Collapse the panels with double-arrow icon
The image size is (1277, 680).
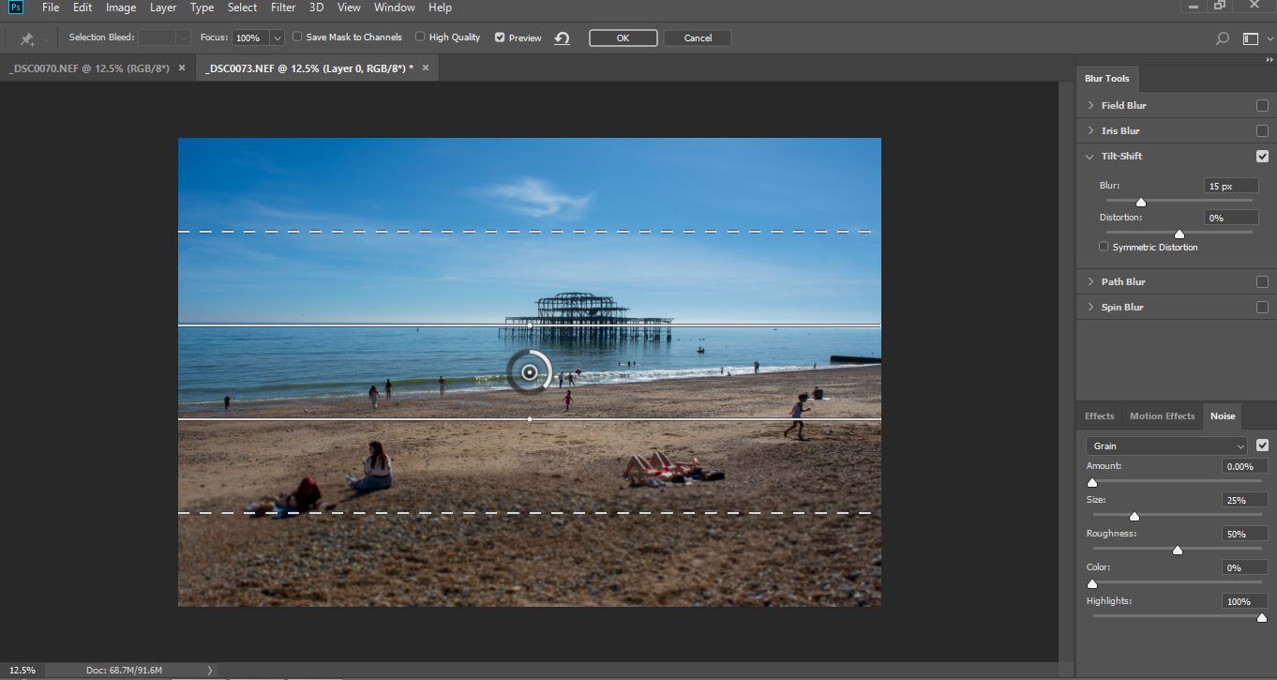point(1269,60)
